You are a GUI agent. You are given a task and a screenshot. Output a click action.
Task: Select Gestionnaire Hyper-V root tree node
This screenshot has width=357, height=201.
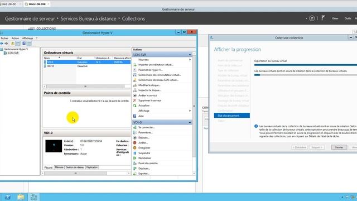point(16,49)
